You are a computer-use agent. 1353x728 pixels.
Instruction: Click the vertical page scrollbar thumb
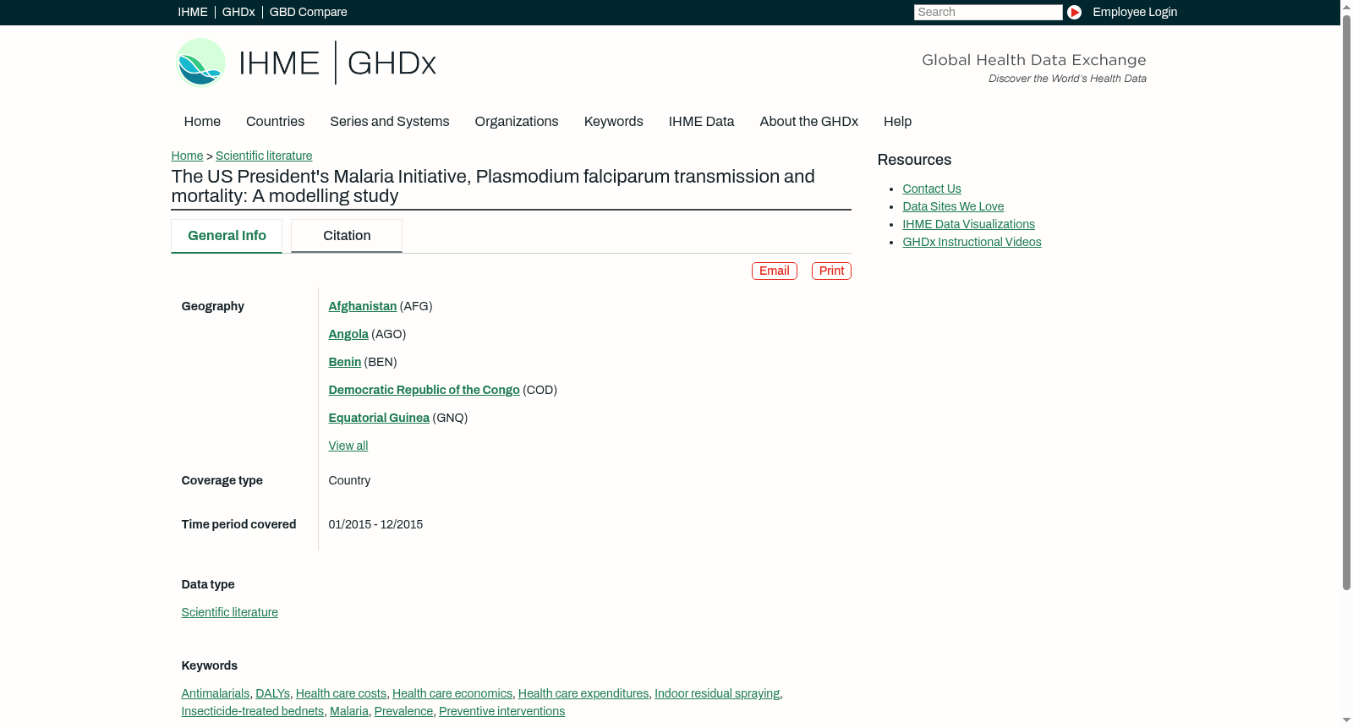point(1347,302)
